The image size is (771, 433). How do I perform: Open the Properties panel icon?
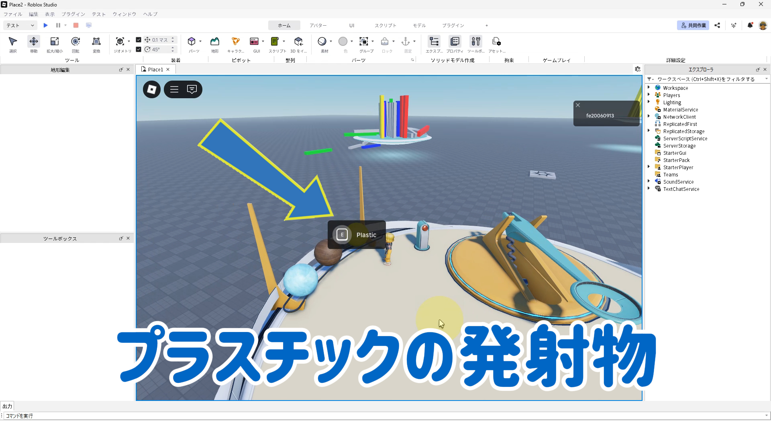pyautogui.click(x=455, y=42)
